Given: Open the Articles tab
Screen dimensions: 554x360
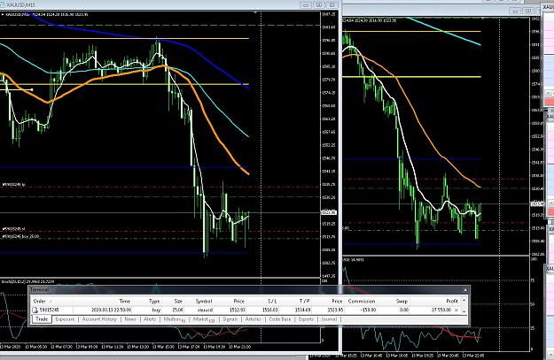Looking at the screenshot, I should [x=253, y=319].
